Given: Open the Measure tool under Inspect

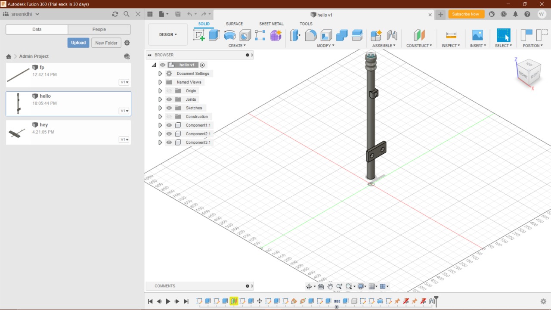Looking at the screenshot, I should [451, 35].
